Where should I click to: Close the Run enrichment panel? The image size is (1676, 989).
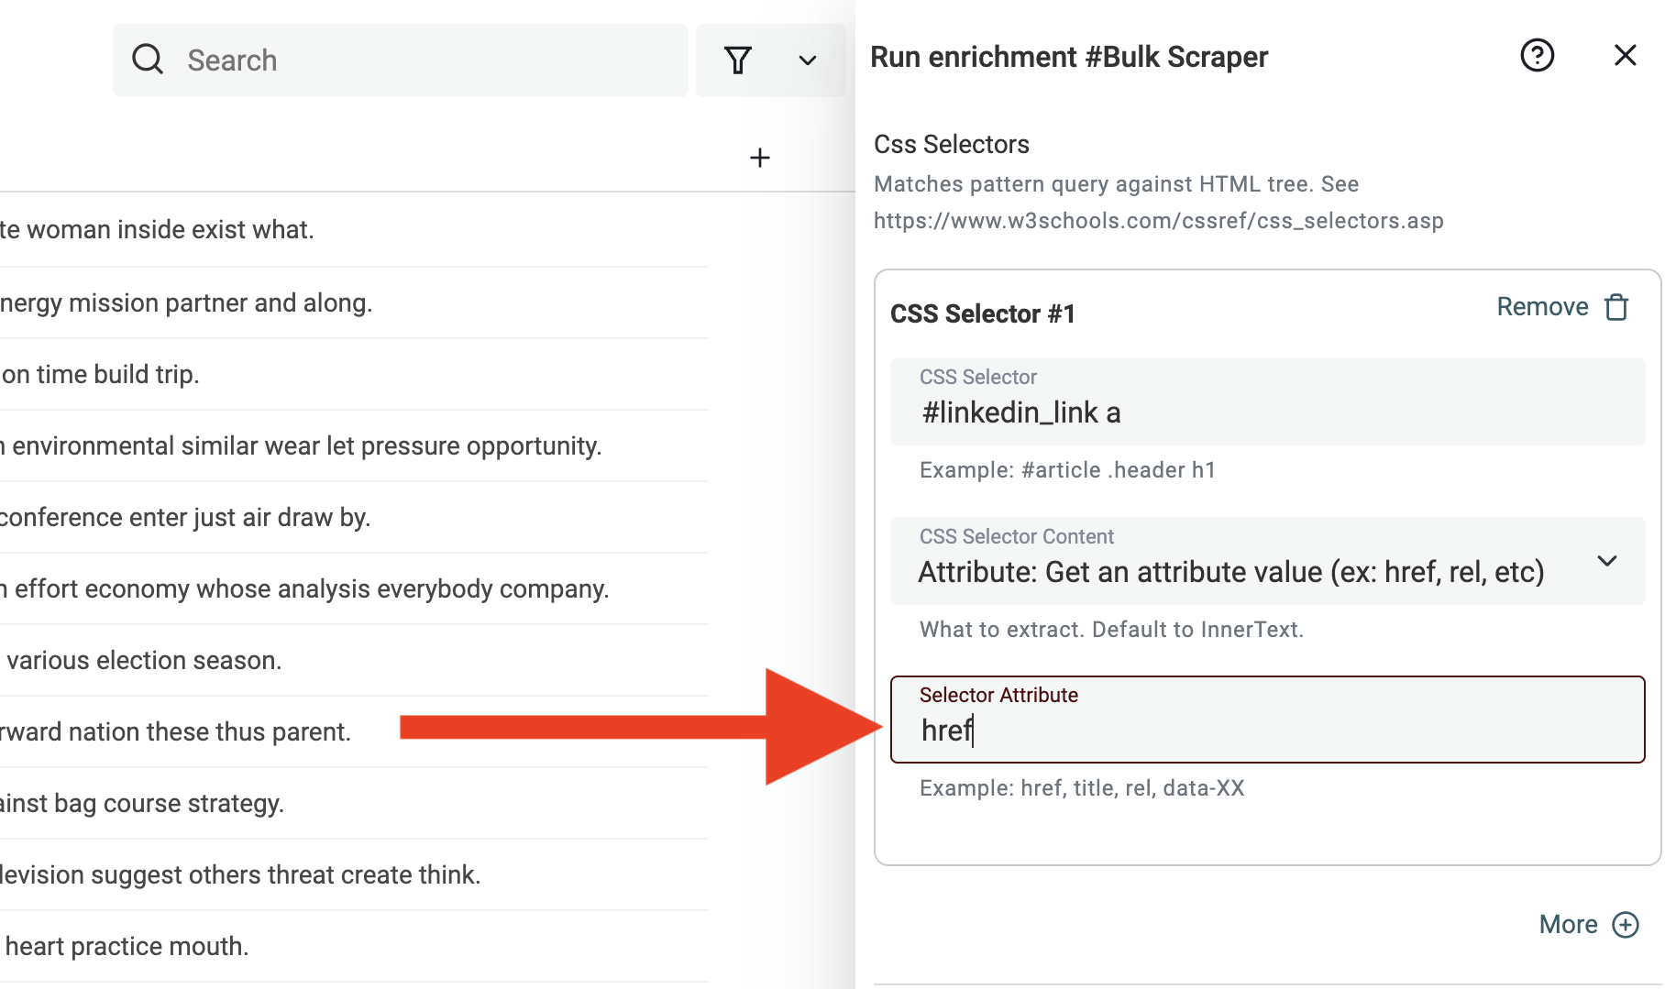1626,56
